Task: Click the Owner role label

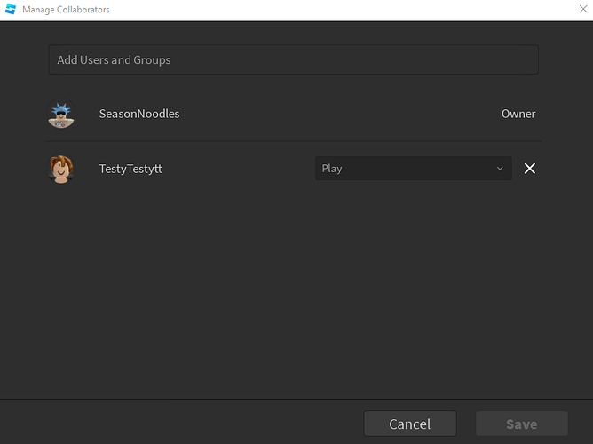Action: 518,114
